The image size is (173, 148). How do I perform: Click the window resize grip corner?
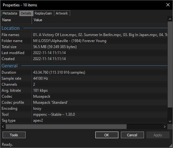pos(171,146)
